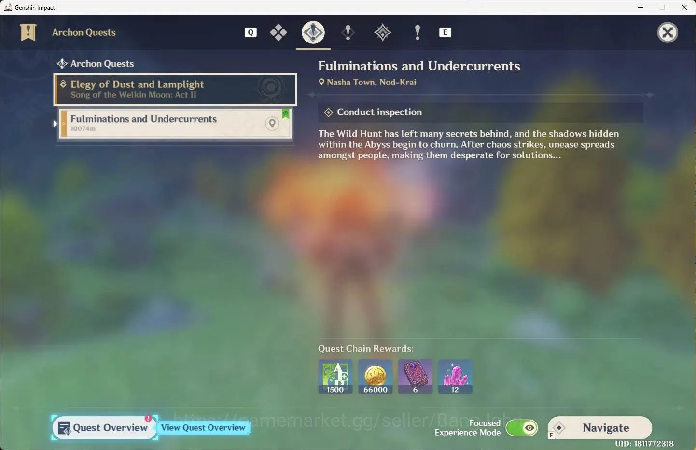Select the all-quests four-diamond tab icon
The image size is (696, 450).
click(x=278, y=32)
